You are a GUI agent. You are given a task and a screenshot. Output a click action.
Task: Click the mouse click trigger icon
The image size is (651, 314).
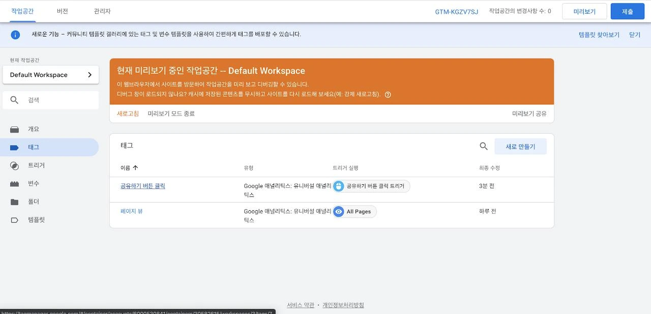click(x=339, y=186)
